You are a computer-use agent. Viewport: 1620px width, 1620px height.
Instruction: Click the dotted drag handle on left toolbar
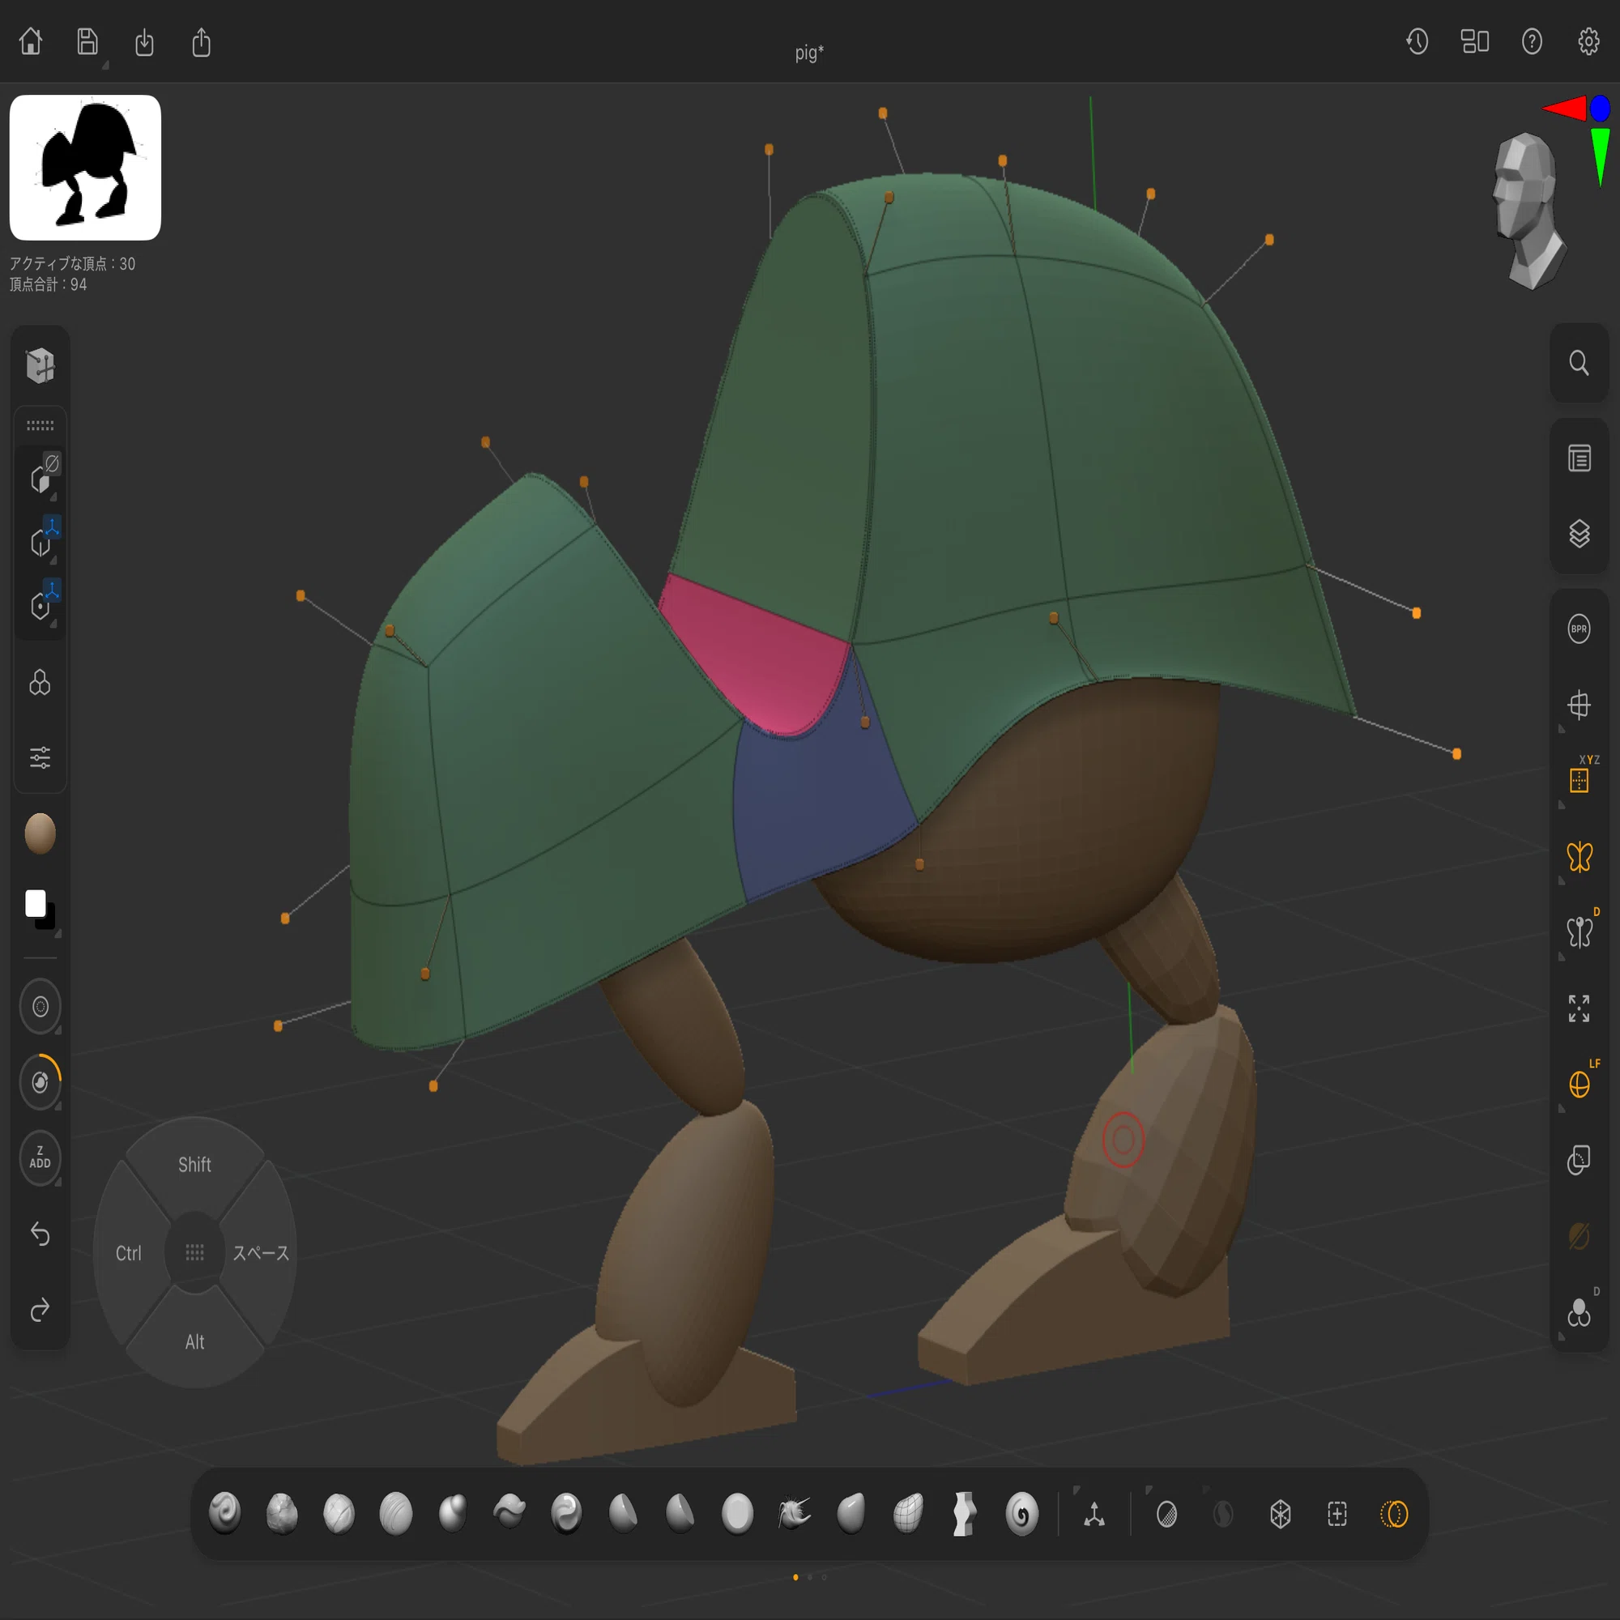[x=40, y=426]
